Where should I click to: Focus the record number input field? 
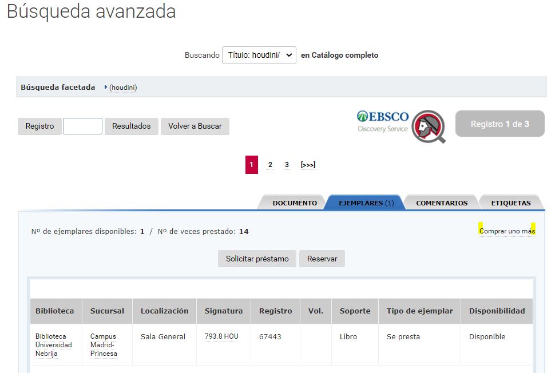[83, 126]
